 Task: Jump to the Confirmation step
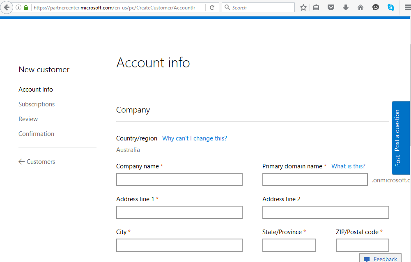(36, 134)
